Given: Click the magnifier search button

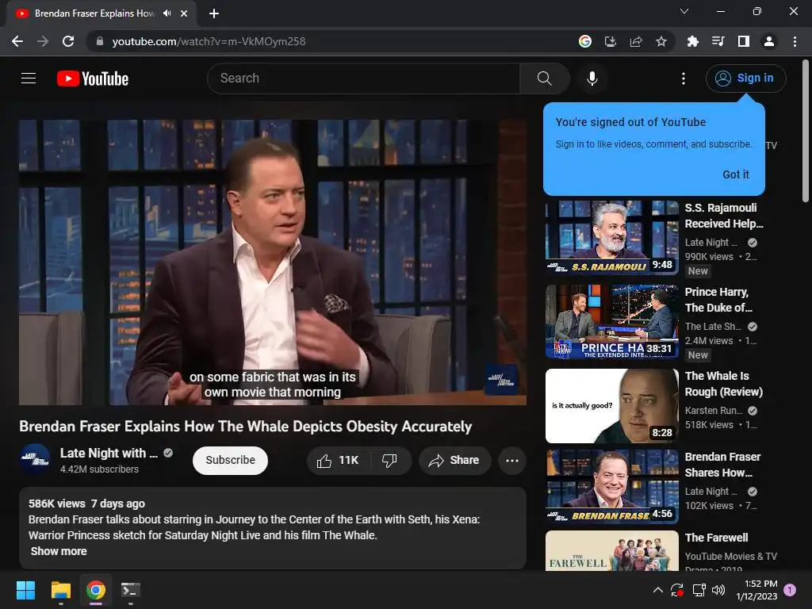Looking at the screenshot, I should tap(544, 79).
